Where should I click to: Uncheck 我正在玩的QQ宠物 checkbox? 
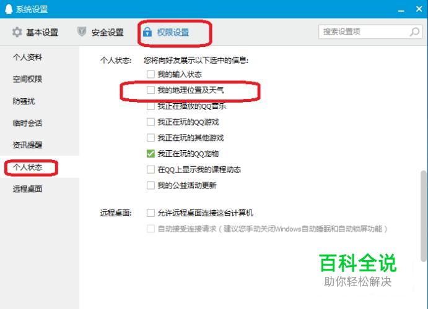(x=151, y=153)
